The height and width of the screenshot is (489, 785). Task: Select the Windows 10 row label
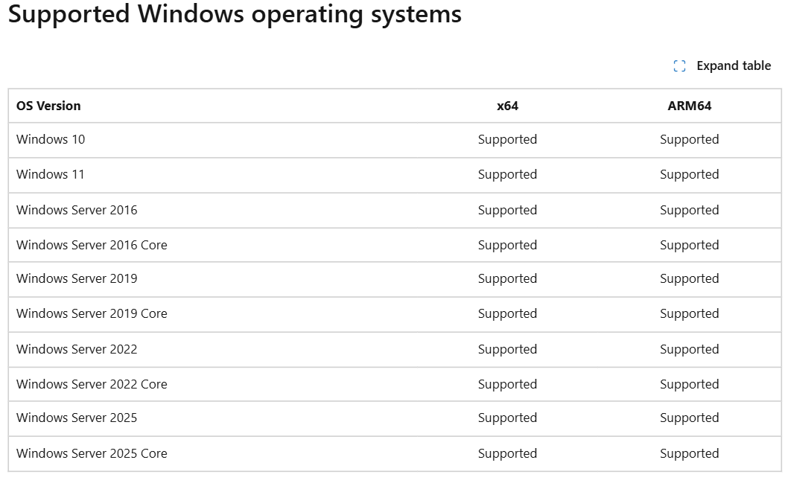[x=50, y=140]
